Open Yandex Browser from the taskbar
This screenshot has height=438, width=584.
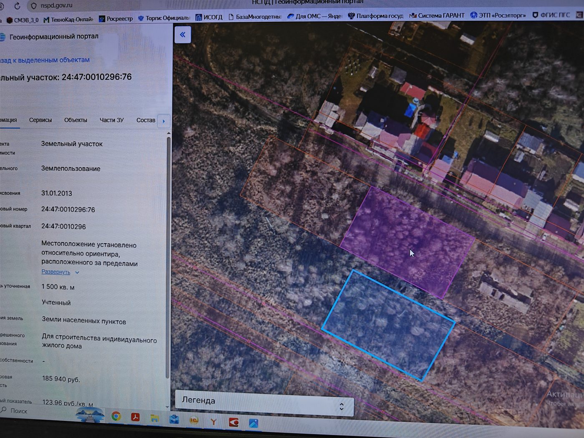(x=213, y=422)
